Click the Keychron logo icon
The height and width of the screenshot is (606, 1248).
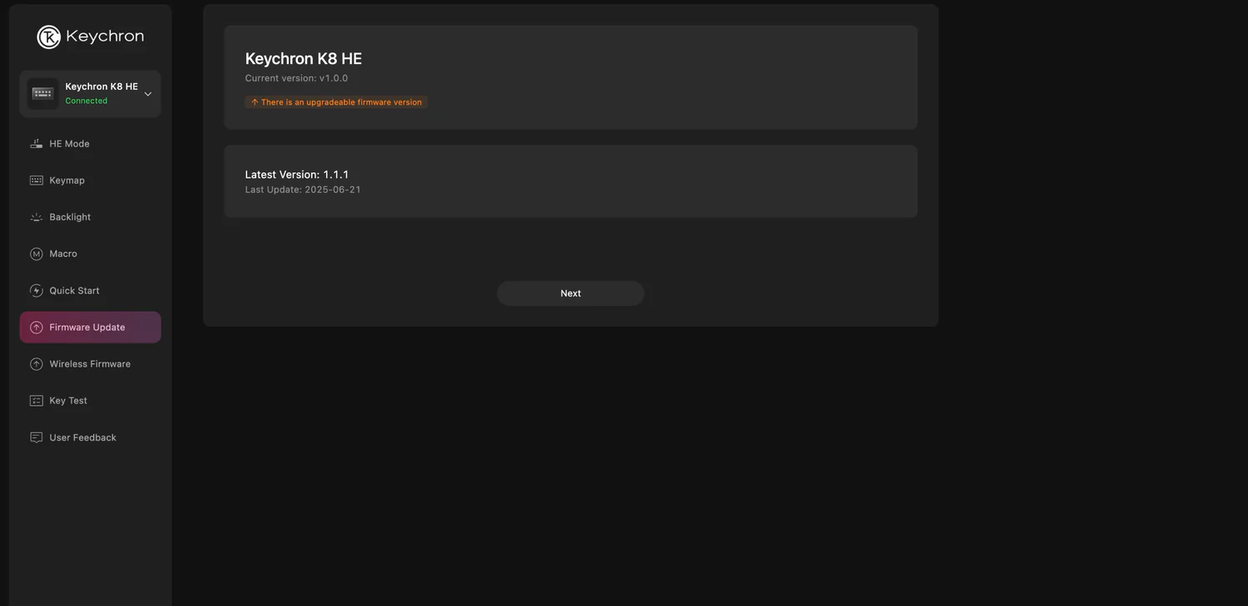(x=49, y=37)
